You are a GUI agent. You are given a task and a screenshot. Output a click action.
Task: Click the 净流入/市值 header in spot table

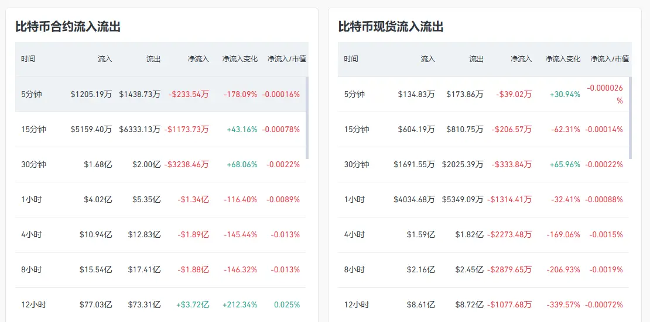coord(610,59)
